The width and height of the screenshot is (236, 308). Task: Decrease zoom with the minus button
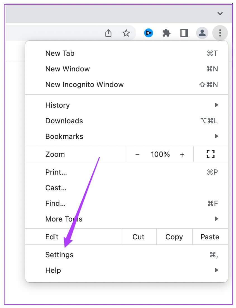(137, 154)
